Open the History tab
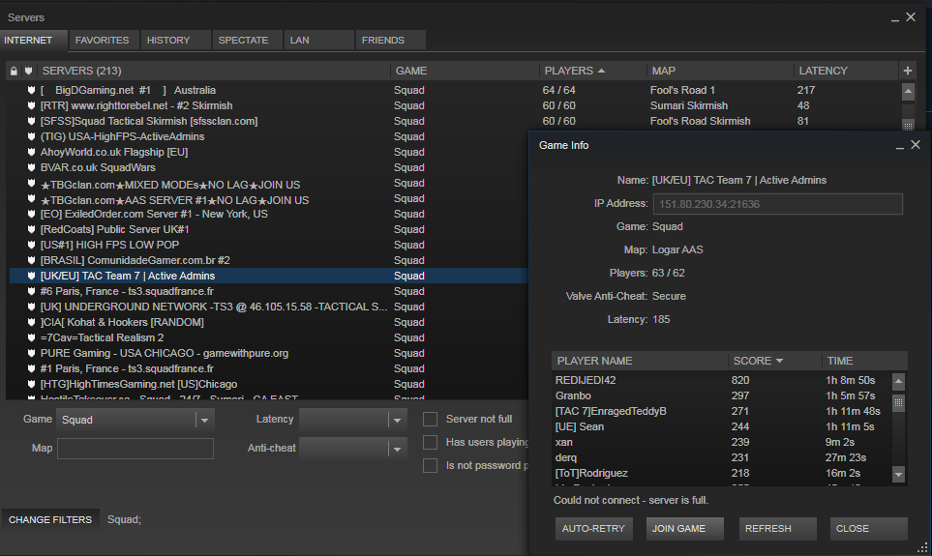Screen dimensions: 932x556 click(168, 41)
